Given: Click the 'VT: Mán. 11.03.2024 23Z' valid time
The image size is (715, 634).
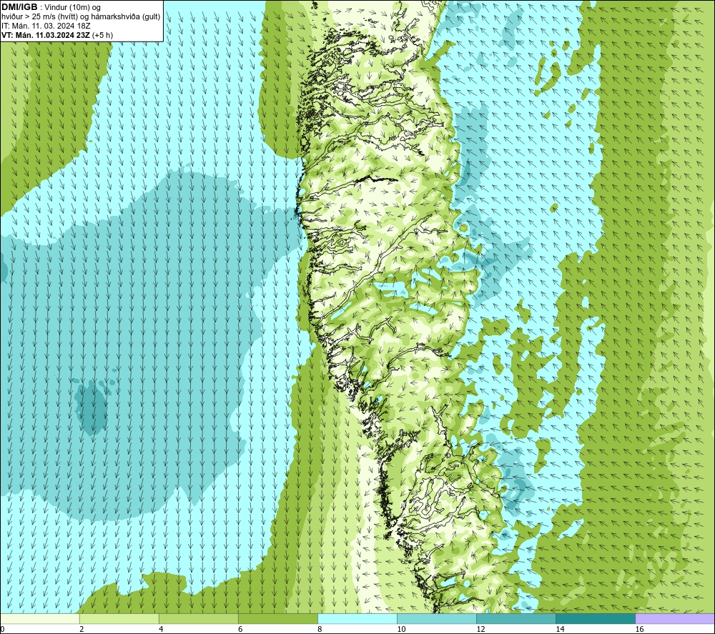Looking at the screenshot, I should [46, 35].
